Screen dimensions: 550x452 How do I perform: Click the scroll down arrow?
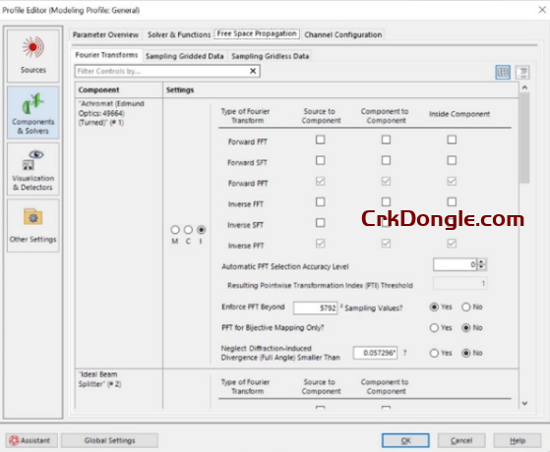tap(524, 403)
